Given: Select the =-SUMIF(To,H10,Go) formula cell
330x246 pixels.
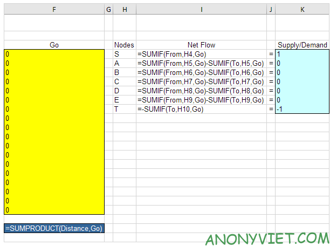Looking at the screenshot, I should 201,110.
